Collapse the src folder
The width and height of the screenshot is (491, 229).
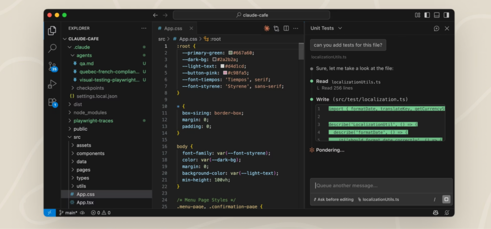coord(77,137)
